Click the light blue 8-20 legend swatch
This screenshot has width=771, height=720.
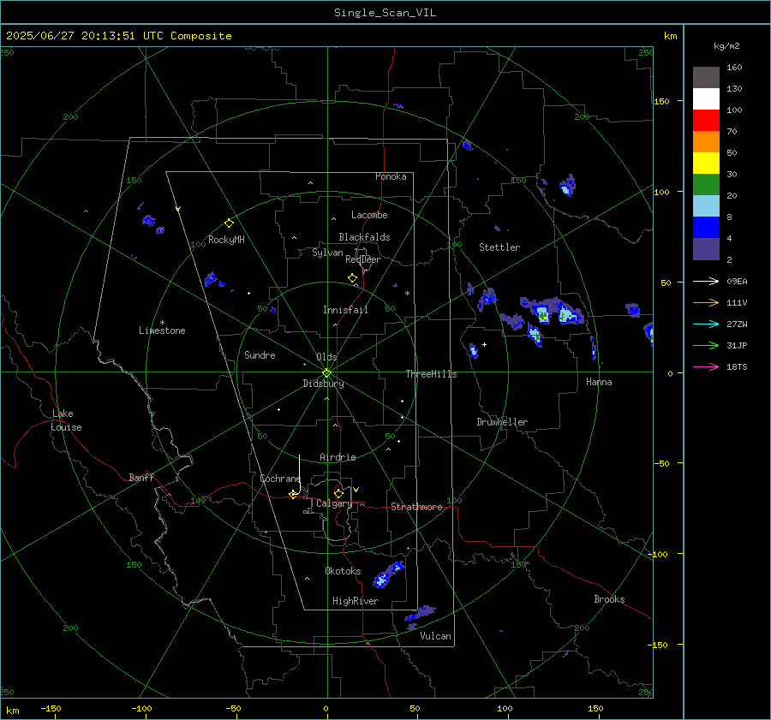(706, 206)
